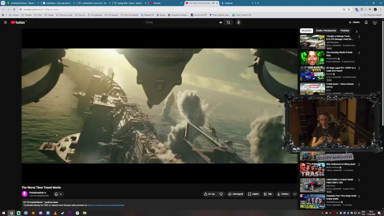Open The Amazing World of Rock Slop thumbnail
This screenshot has height=216, width=384.
pyautogui.click(x=312, y=58)
